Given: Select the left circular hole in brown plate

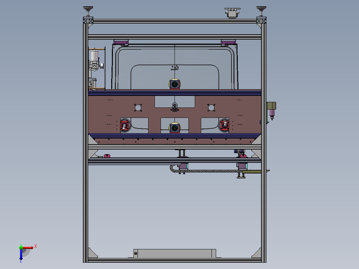Looking at the screenshot, I should 138,108.
